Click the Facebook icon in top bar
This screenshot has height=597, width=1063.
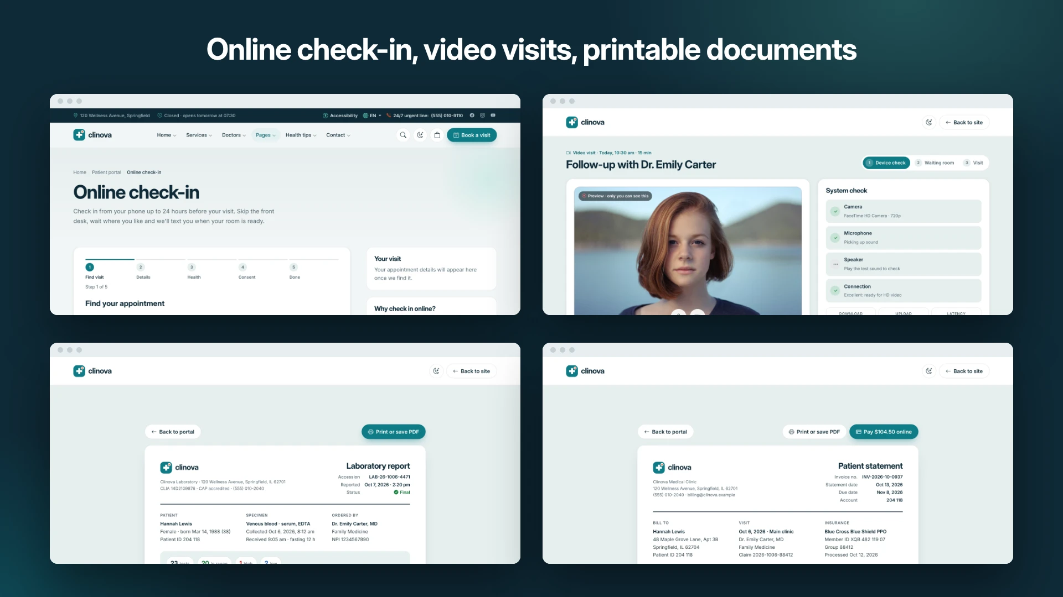coord(472,116)
